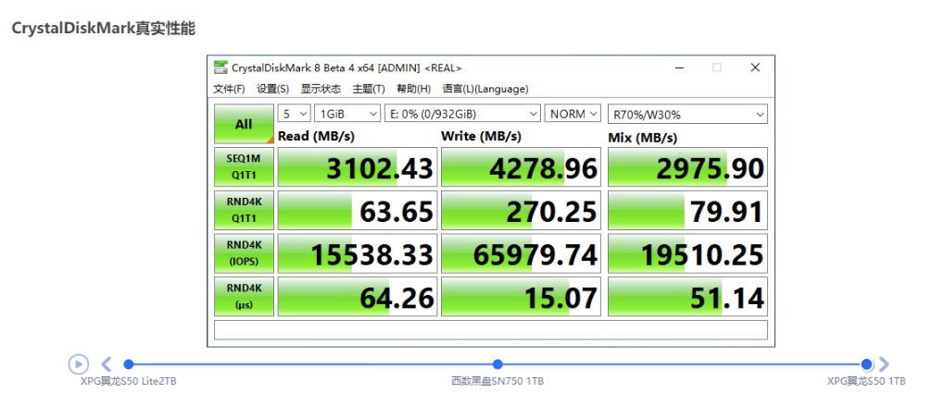Click the latency write value 15.07
932x405 pixels.
(521, 297)
